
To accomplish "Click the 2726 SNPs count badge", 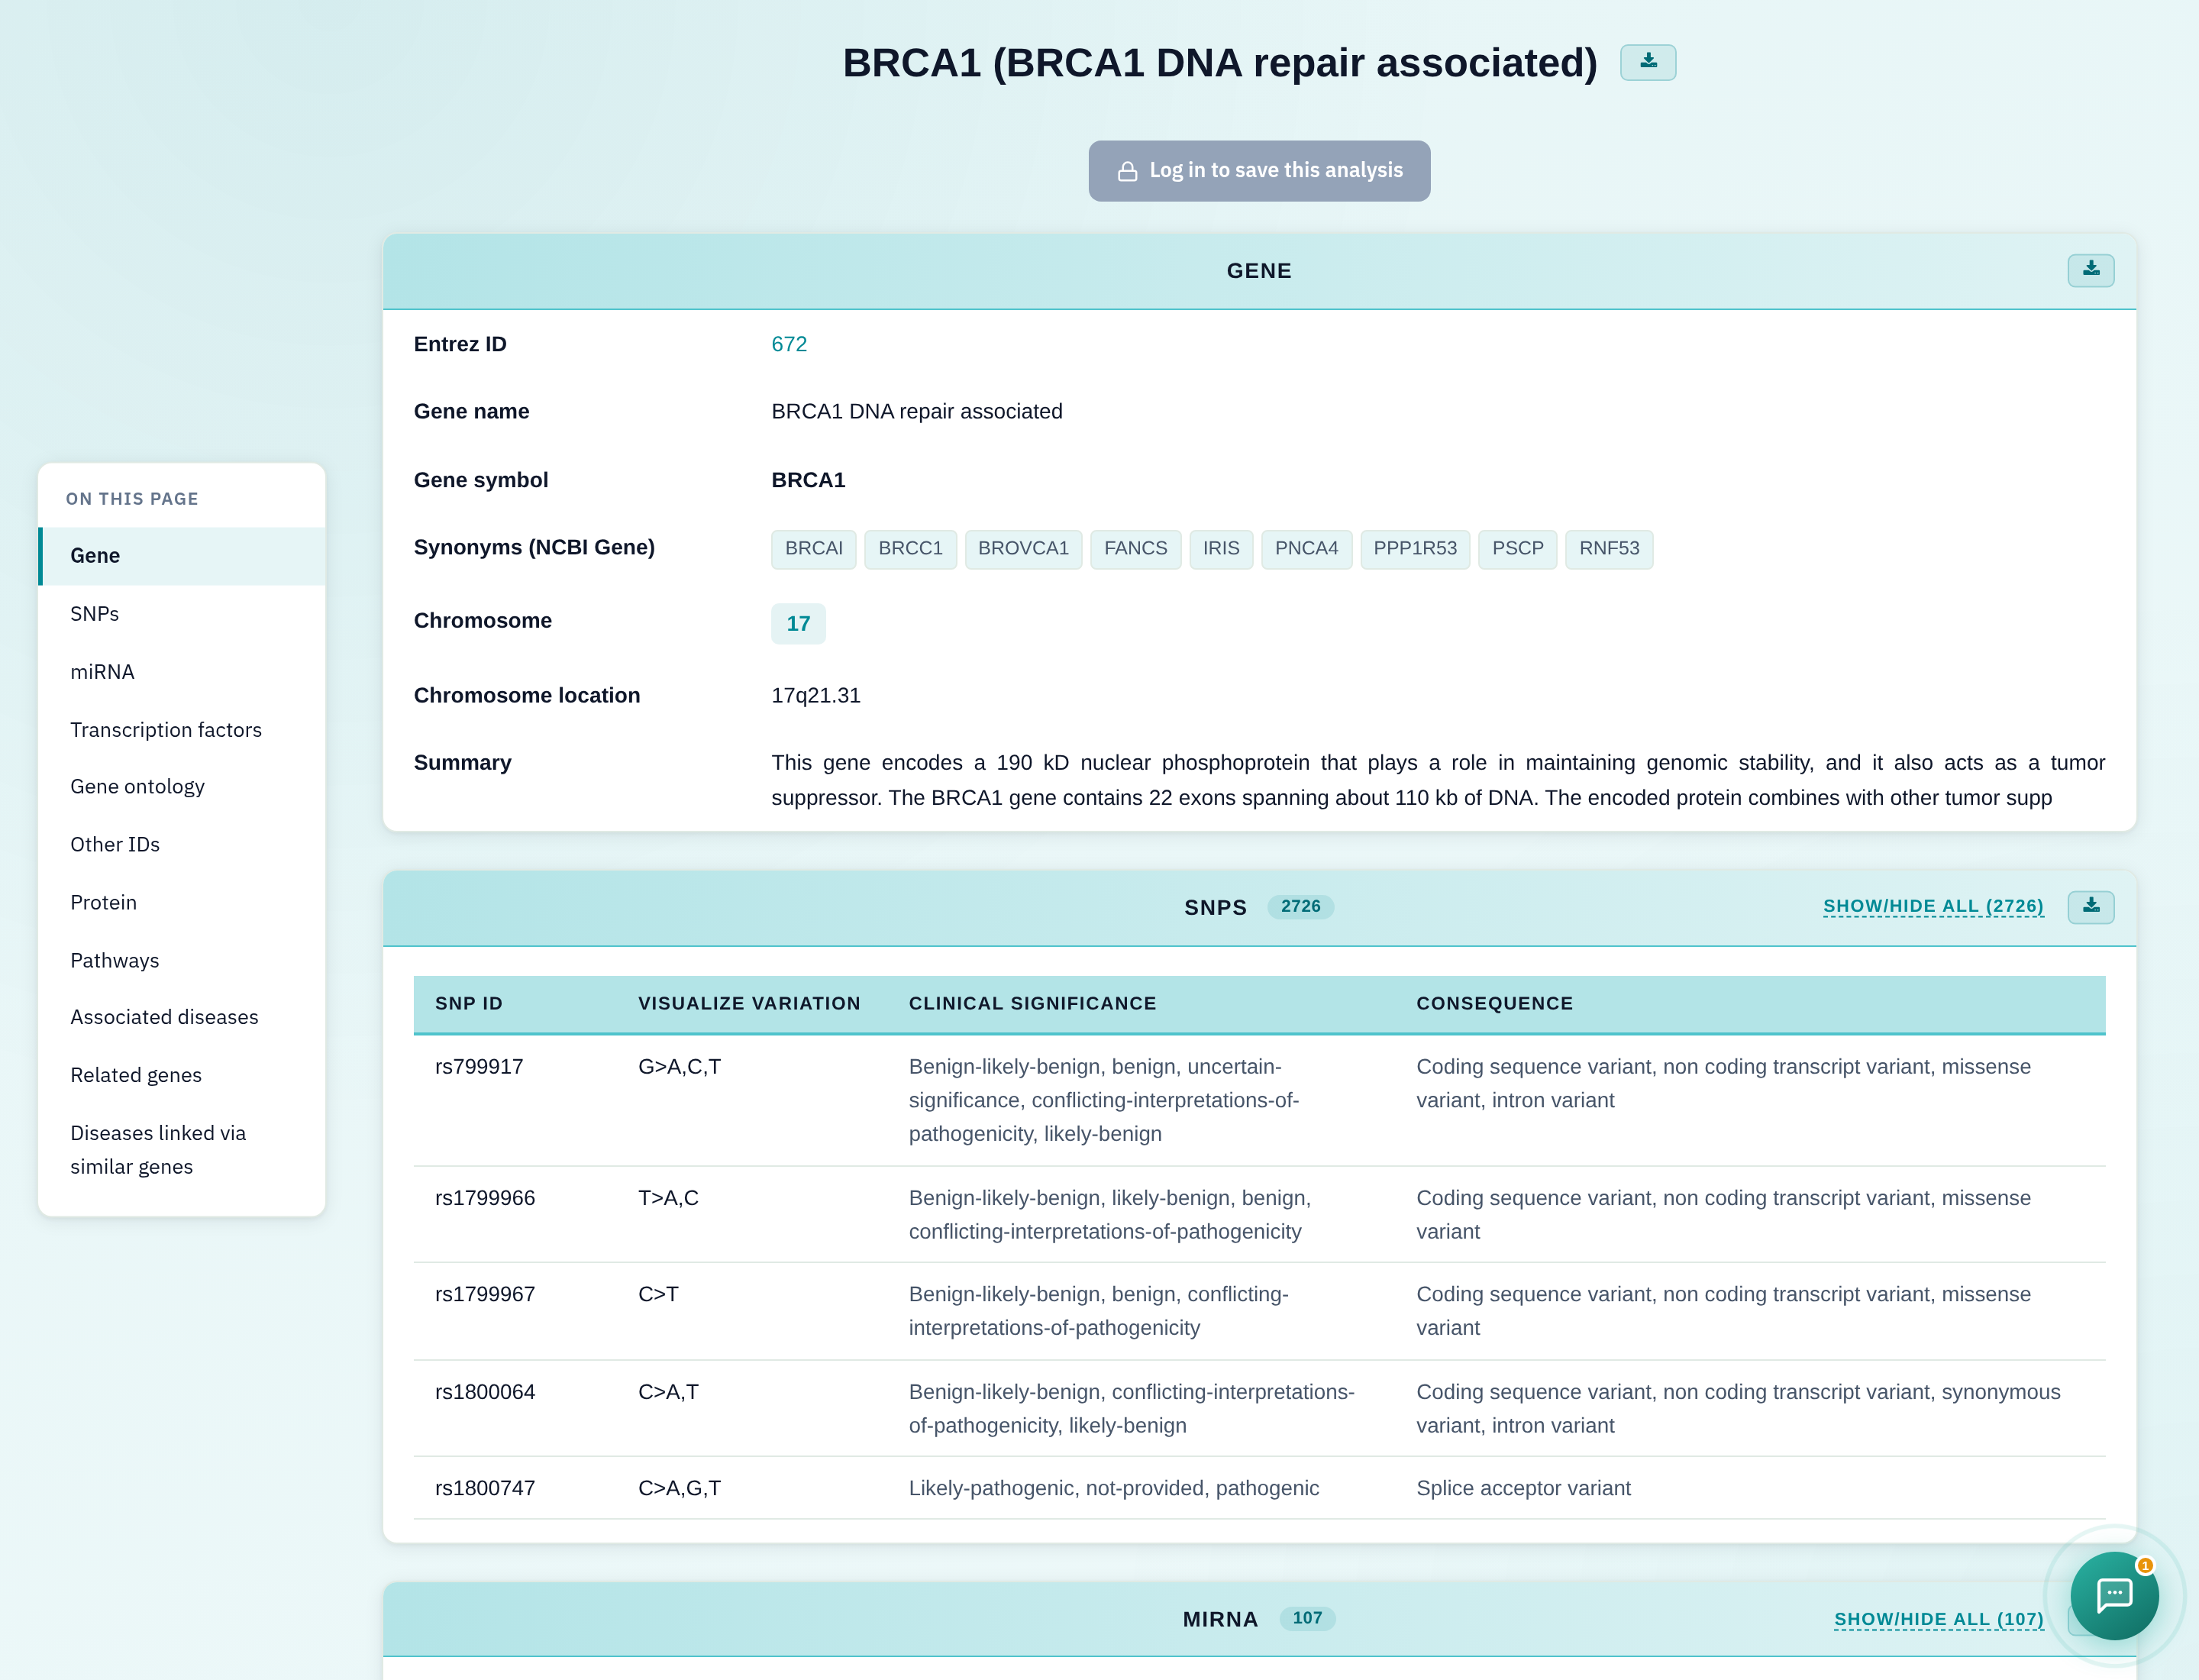I will [1300, 906].
